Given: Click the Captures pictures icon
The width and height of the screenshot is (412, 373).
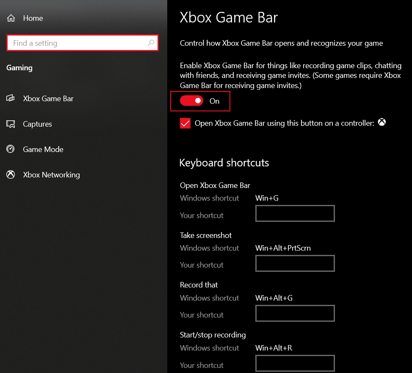Looking at the screenshot, I should [11, 124].
